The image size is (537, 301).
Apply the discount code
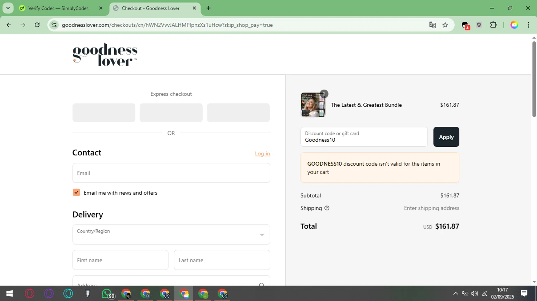click(446, 137)
